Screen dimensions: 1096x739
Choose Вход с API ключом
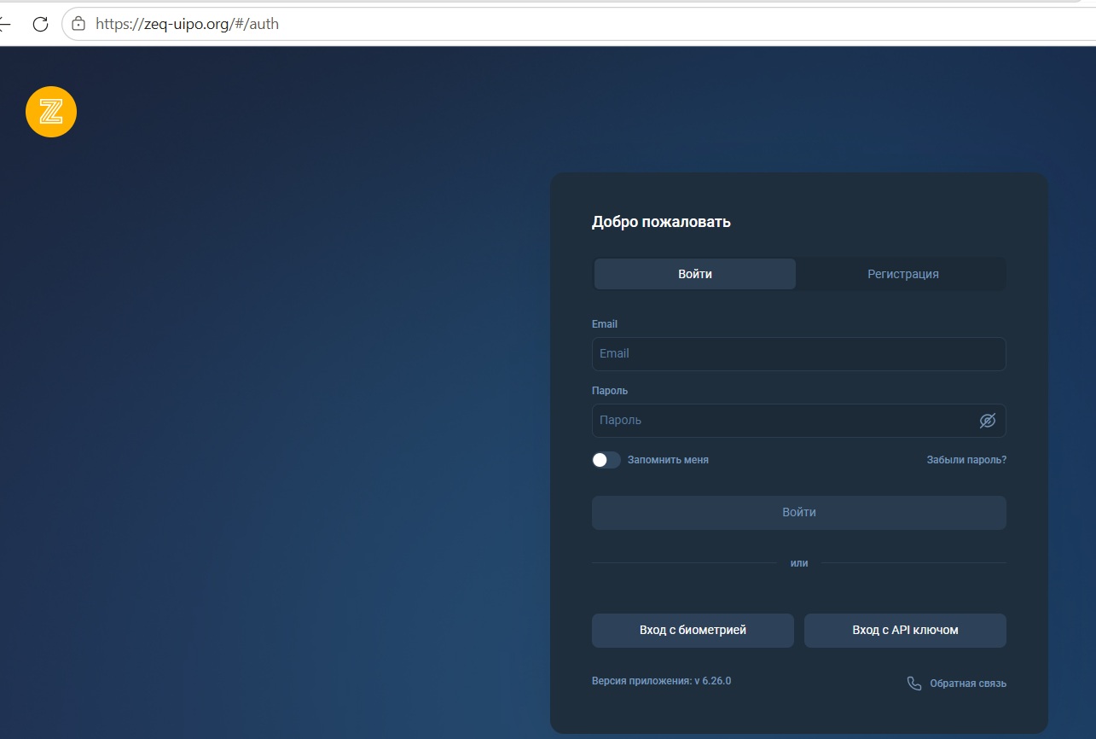click(x=905, y=631)
